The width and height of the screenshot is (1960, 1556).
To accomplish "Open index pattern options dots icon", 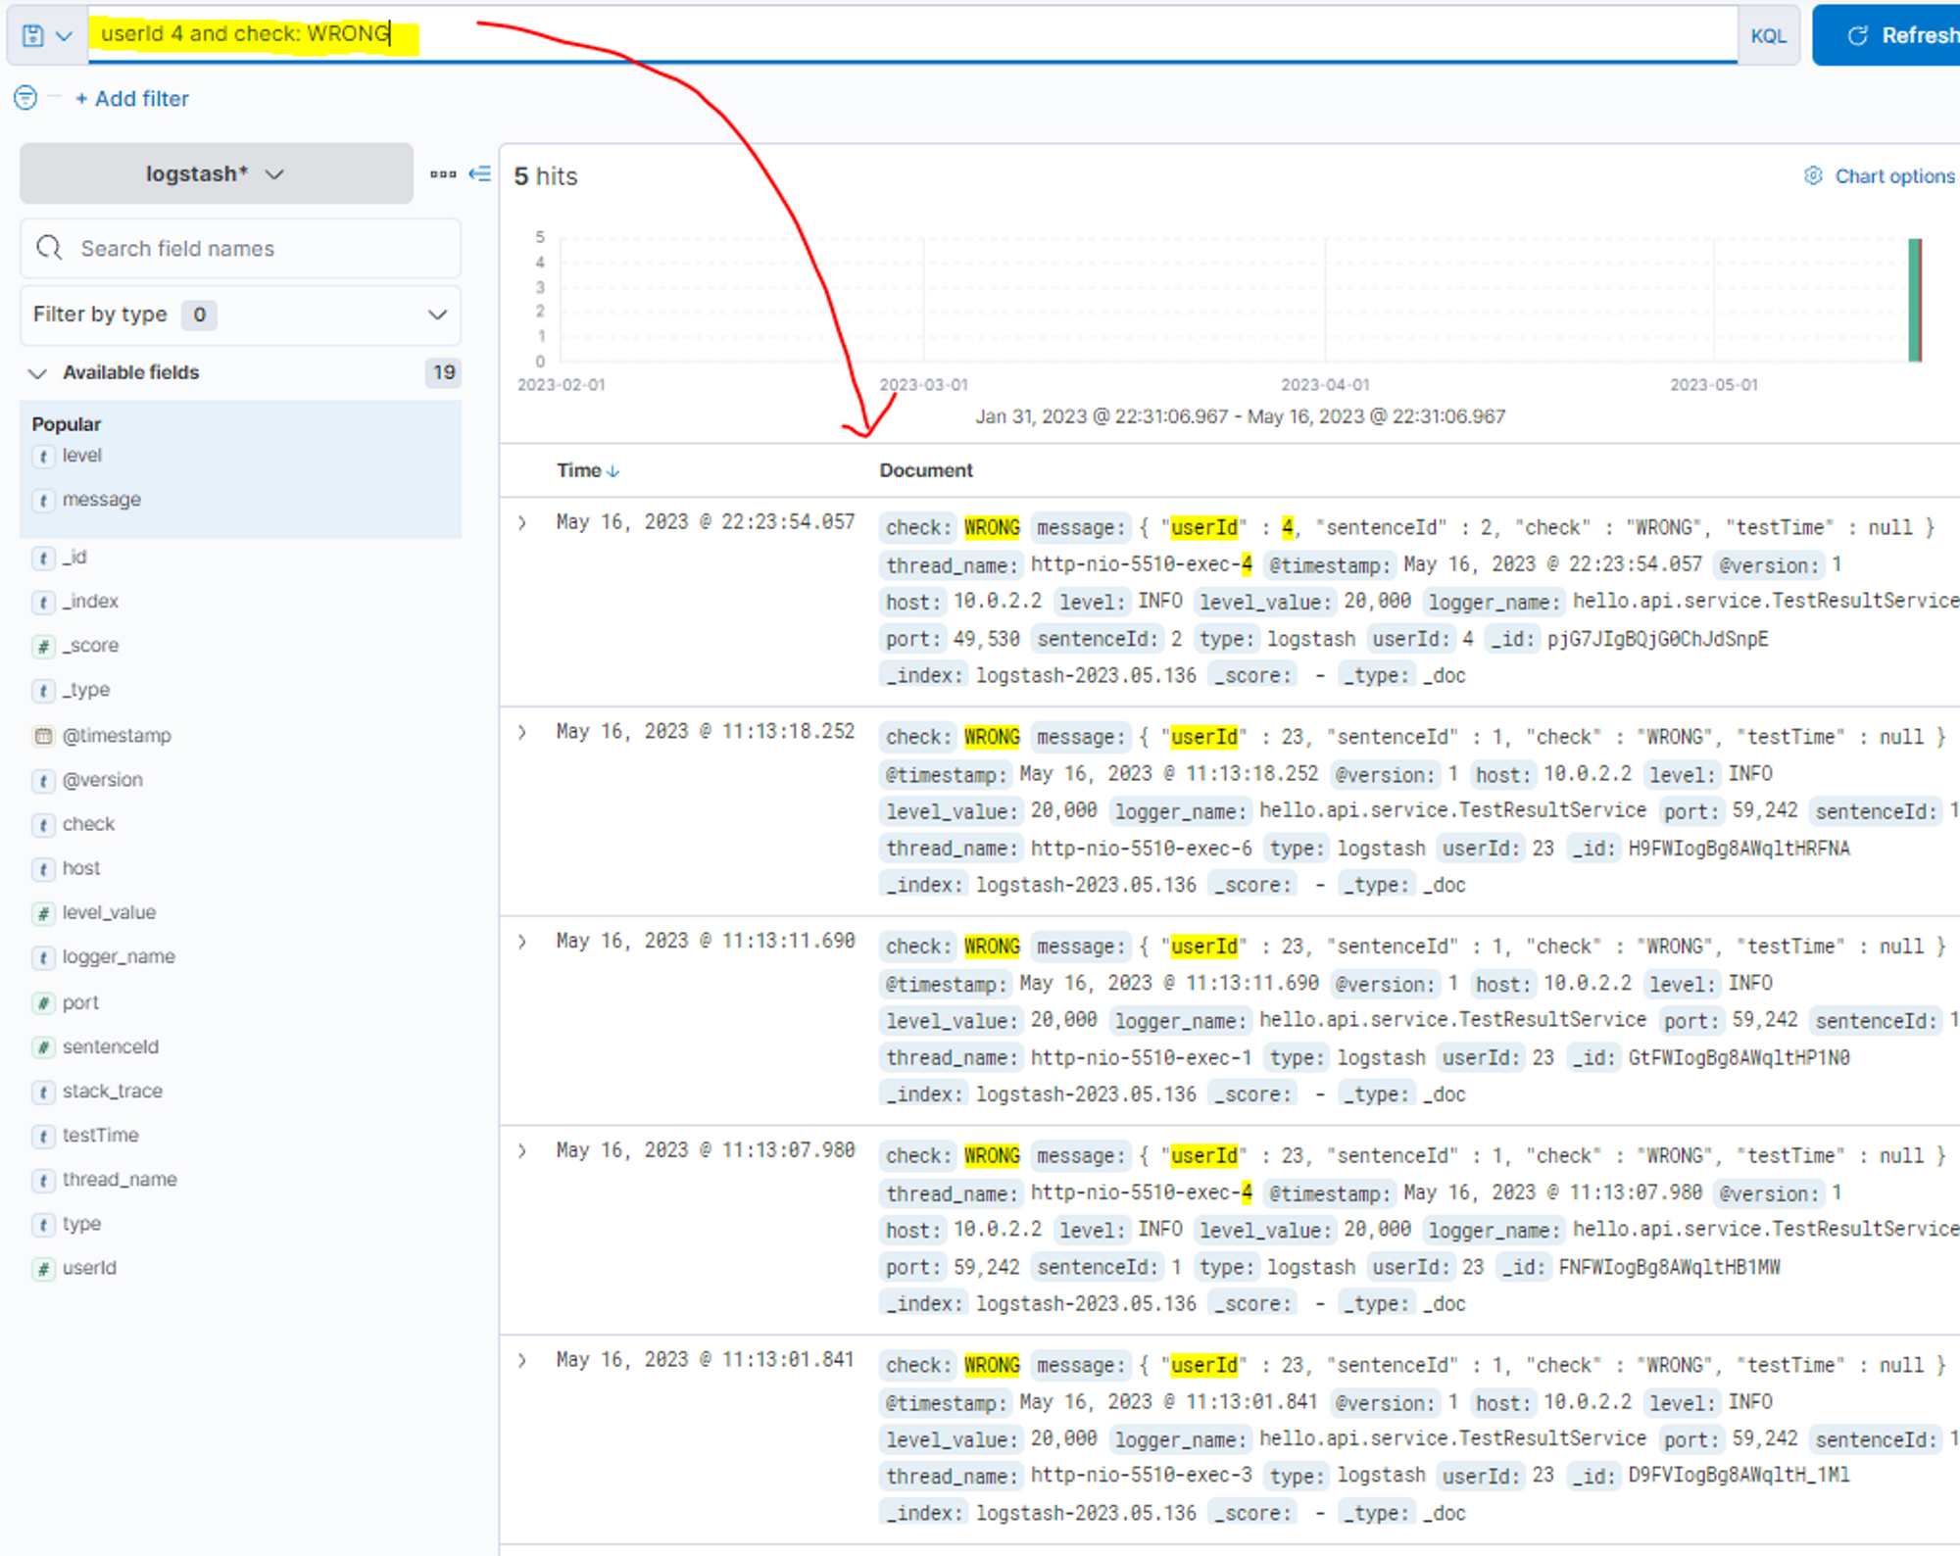I will pyautogui.click(x=443, y=173).
